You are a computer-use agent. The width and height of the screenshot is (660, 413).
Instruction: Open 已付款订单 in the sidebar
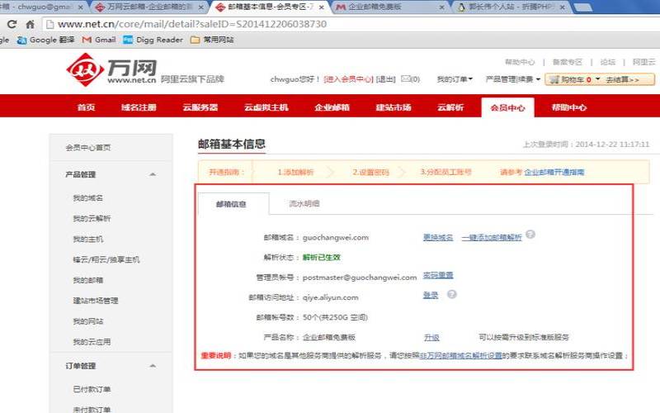[x=92, y=389]
